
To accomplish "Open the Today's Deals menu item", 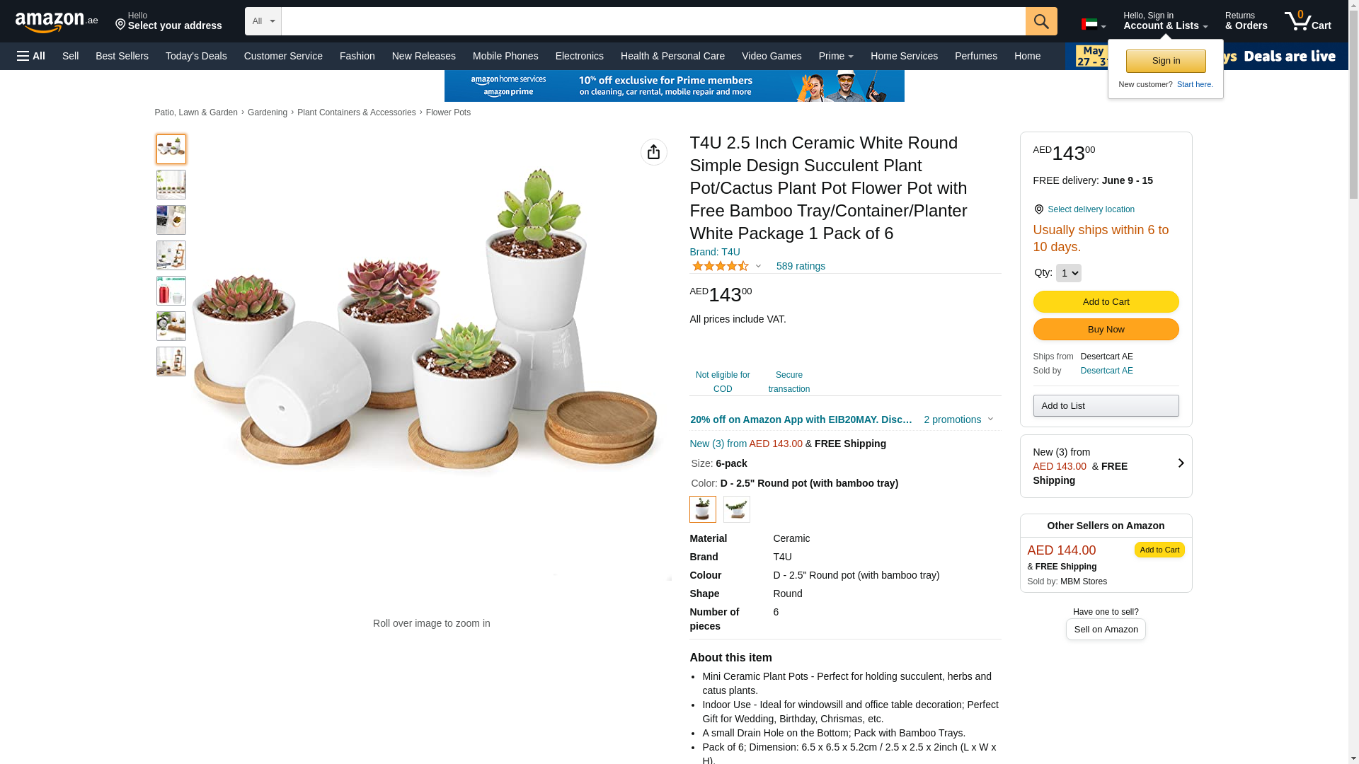I will [196, 56].
